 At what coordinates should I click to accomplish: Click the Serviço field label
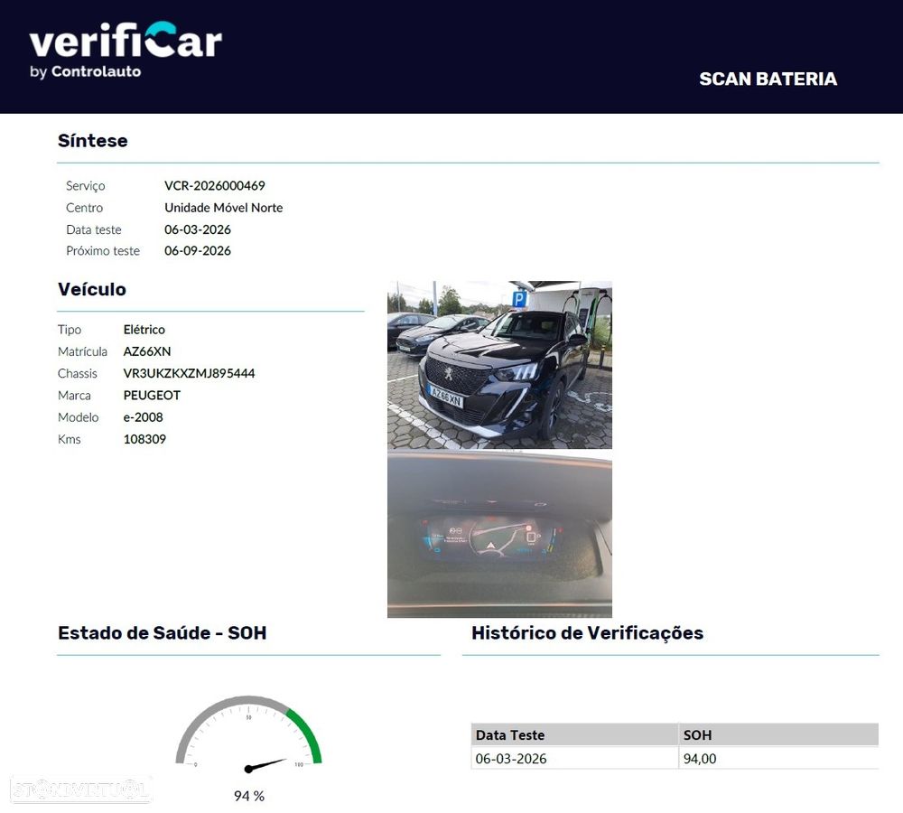(x=85, y=185)
